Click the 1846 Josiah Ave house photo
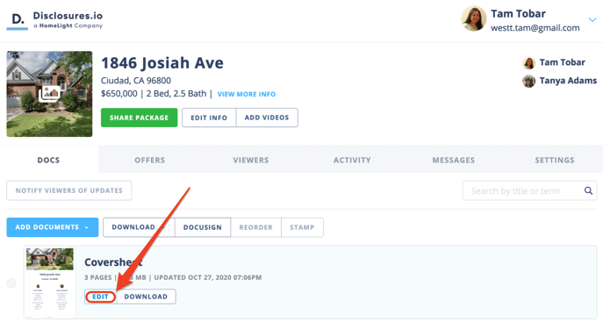This screenshot has height=329, width=603. point(49,94)
